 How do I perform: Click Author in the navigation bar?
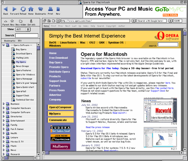click(122, 26)
